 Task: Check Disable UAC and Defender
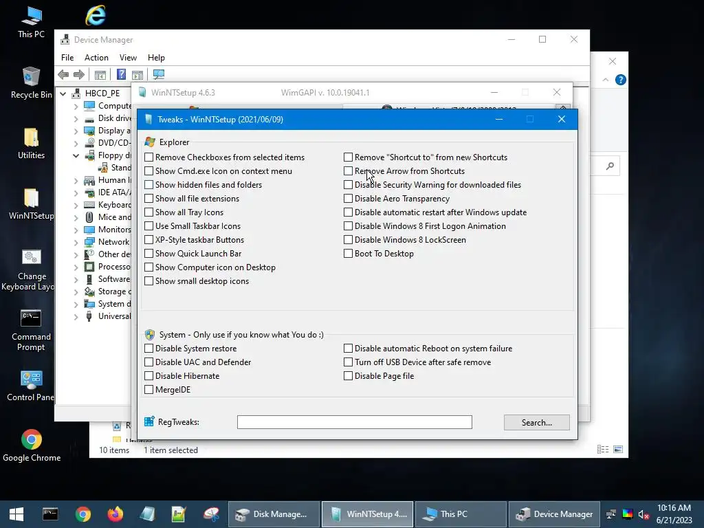(148, 362)
